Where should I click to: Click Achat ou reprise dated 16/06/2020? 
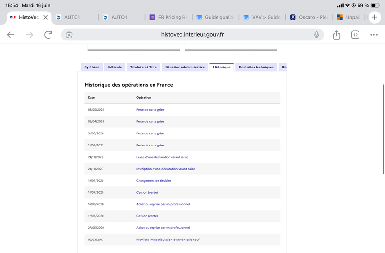tap(163, 204)
